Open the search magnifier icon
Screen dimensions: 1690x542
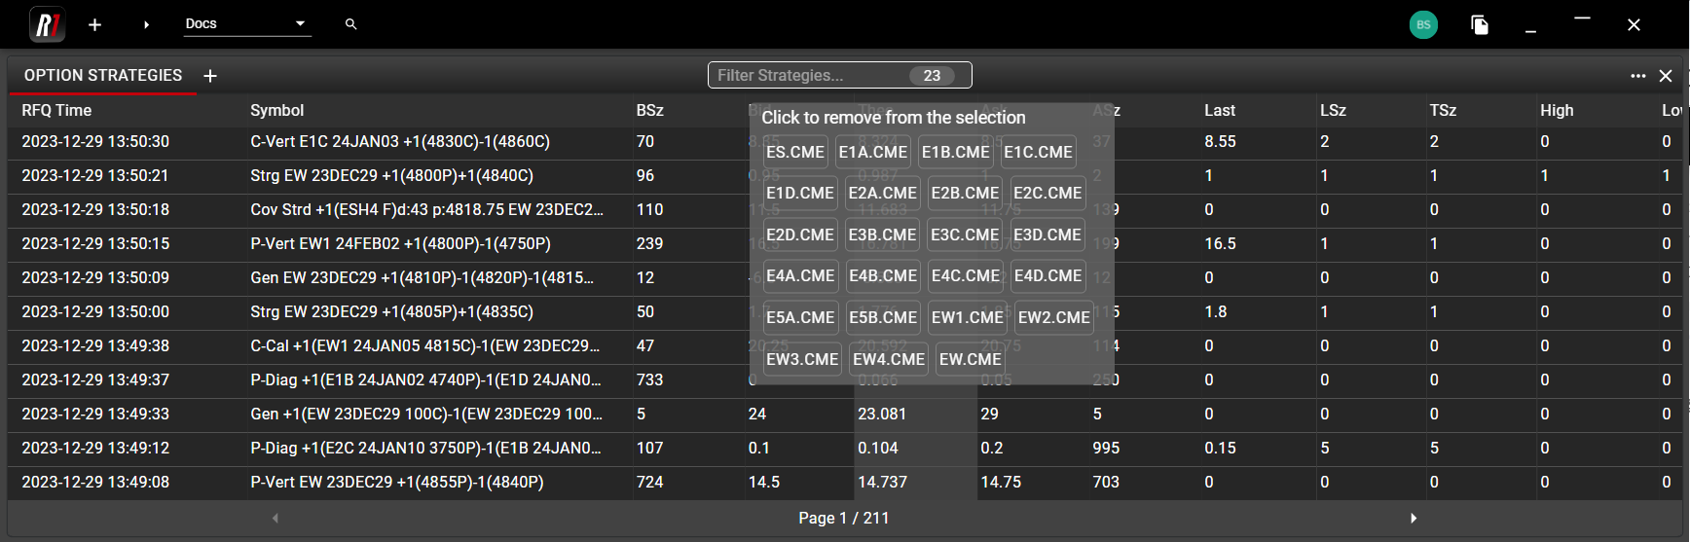pyautogui.click(x=351, y=24)
